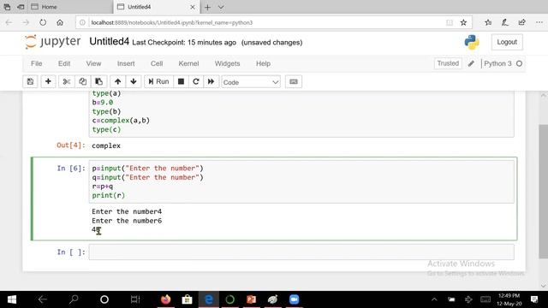Show hidden system tray icons chevron
This screenshot has height=308, width=548.
point(434,299)
